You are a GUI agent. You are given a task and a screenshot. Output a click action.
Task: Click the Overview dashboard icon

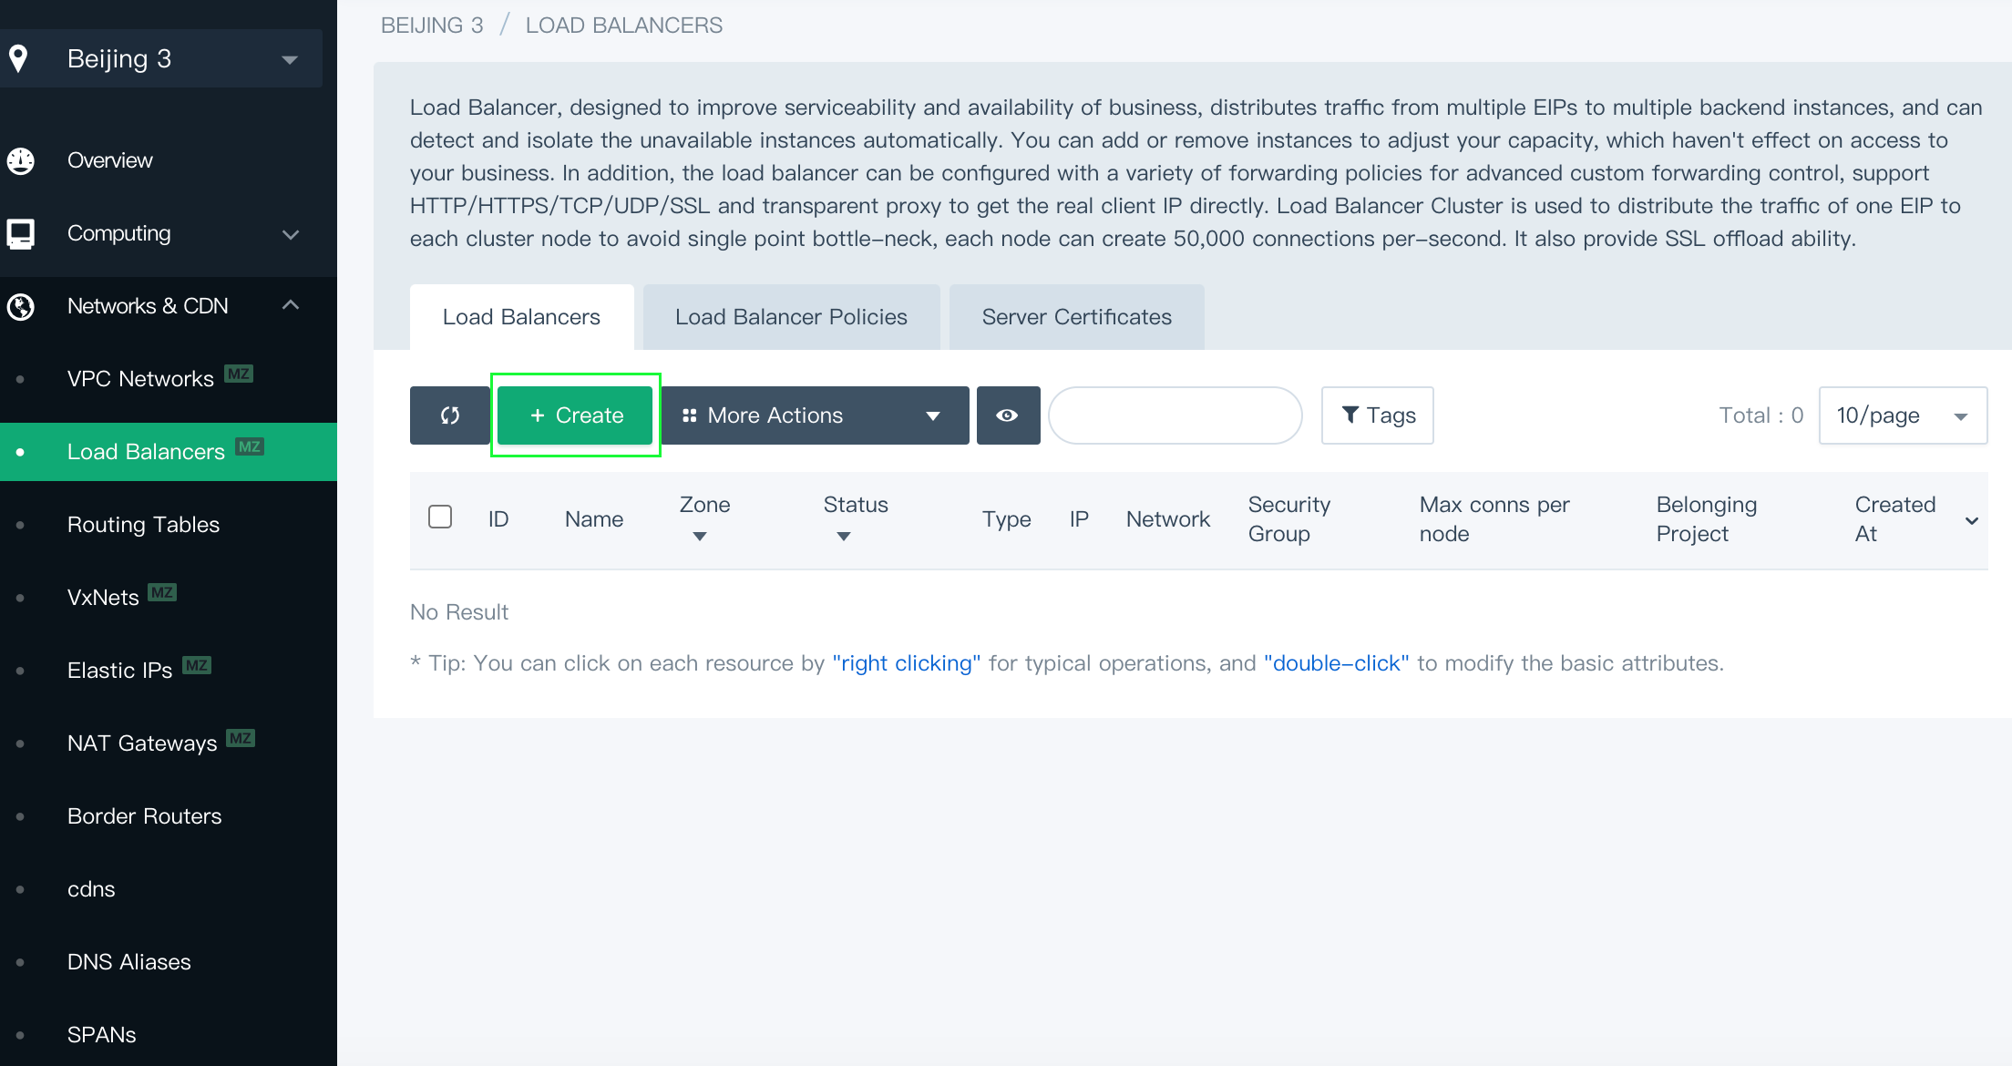[x=21, y=160]
